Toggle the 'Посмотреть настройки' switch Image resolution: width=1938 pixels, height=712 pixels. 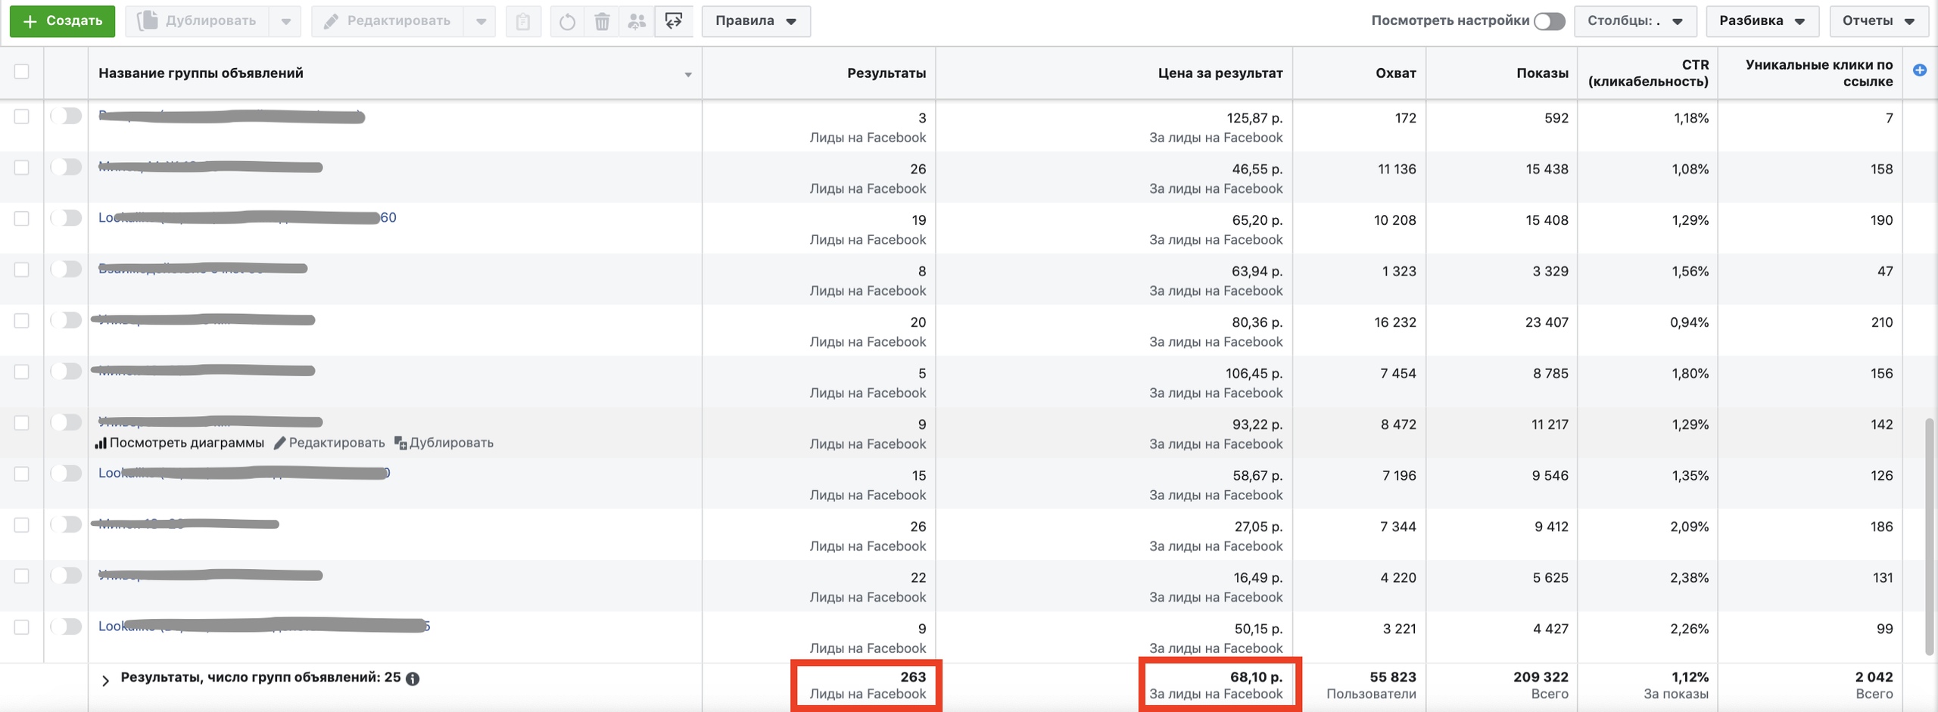tap(1549, 21)
